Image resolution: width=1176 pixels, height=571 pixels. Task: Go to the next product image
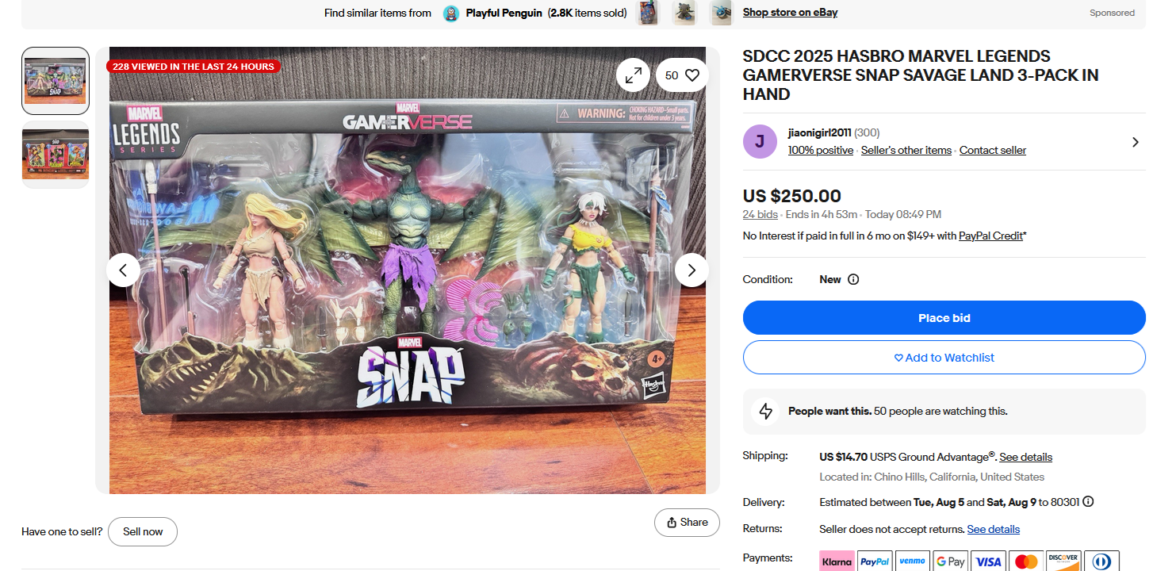click(x=691, y=270)
